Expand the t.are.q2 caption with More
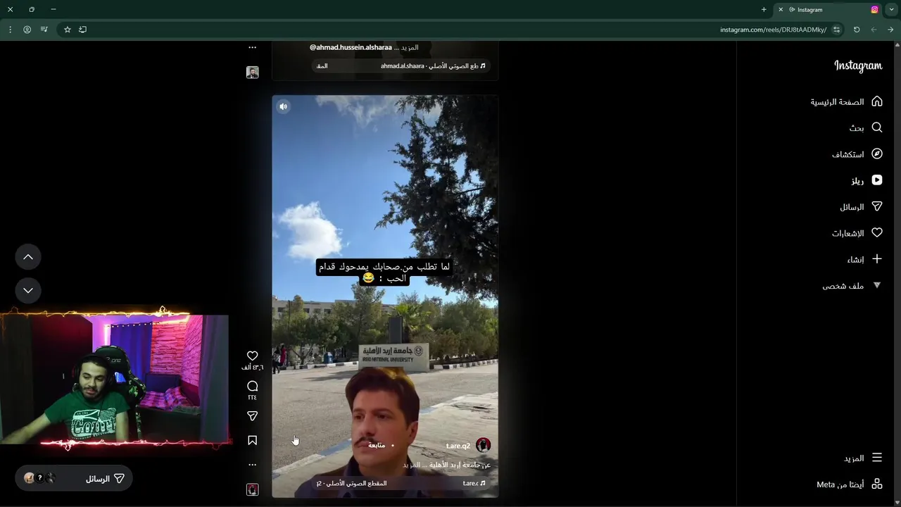Image resolution: width=901 pixels, height=507 pixels. pos(411,465)
